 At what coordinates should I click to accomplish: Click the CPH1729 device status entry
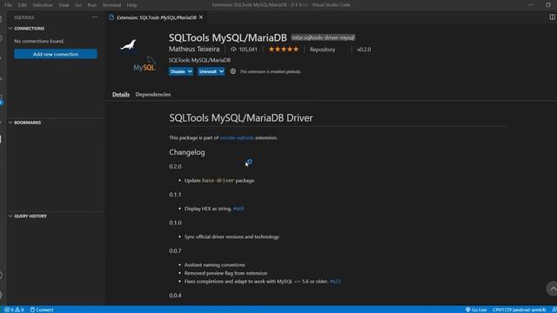[x=519, y=310]
